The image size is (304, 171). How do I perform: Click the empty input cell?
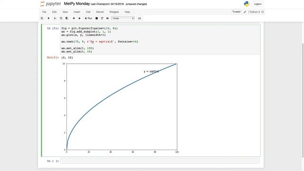pos(160,161)
